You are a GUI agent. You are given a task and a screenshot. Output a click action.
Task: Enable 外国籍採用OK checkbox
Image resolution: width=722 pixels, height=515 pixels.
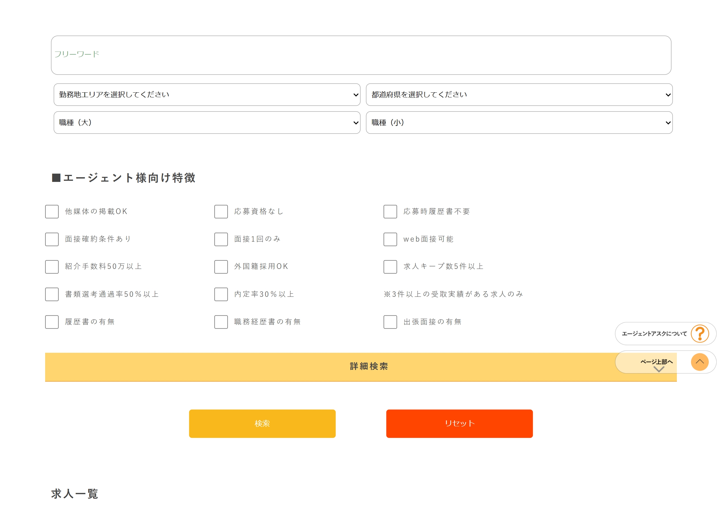tap(221, 267)
